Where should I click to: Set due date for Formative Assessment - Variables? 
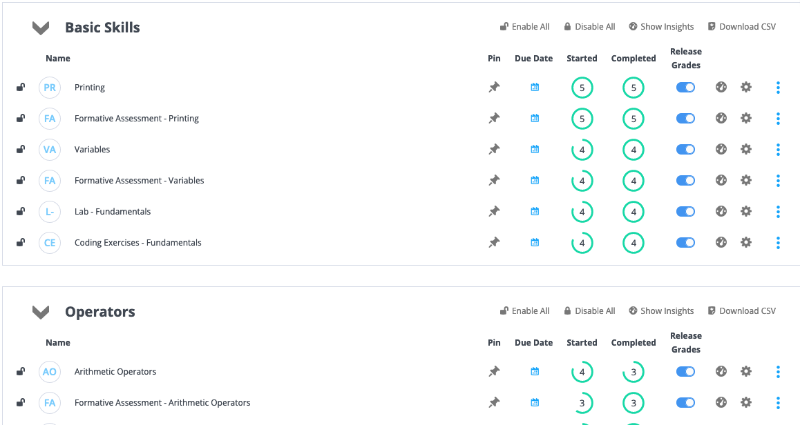point(535,180)
